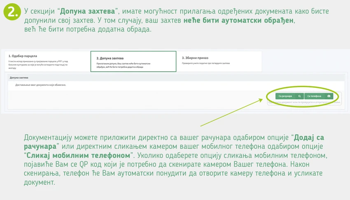Open the 1. Одабир парцела step tab

[x=47, y=62]
